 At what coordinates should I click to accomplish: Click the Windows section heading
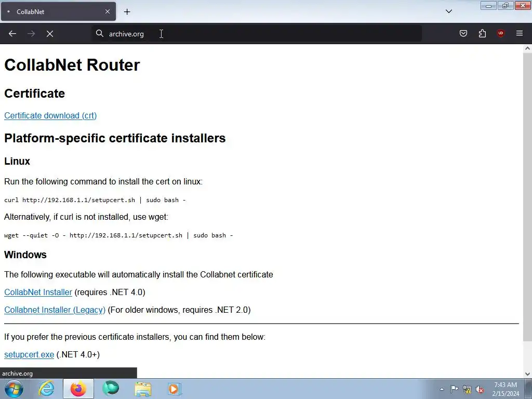pyautogui.click(x=25, y=255)
